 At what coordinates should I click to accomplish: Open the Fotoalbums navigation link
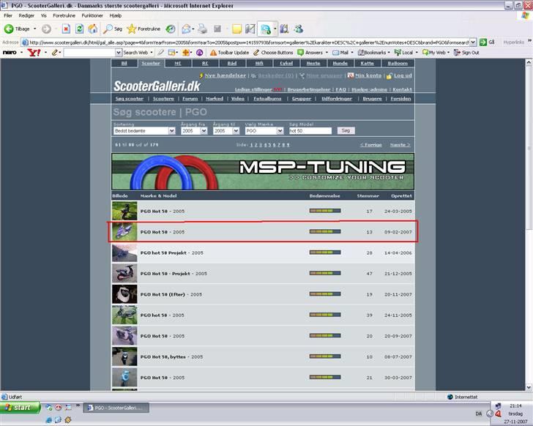point(267,99)
